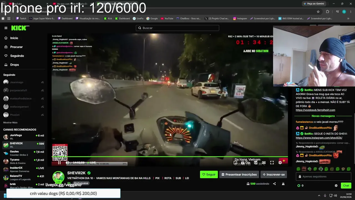Click the Apenas seguidores chat input
The width and height of the screenshot is (355, 200).
pyautogui.click(x=323, y=176)
